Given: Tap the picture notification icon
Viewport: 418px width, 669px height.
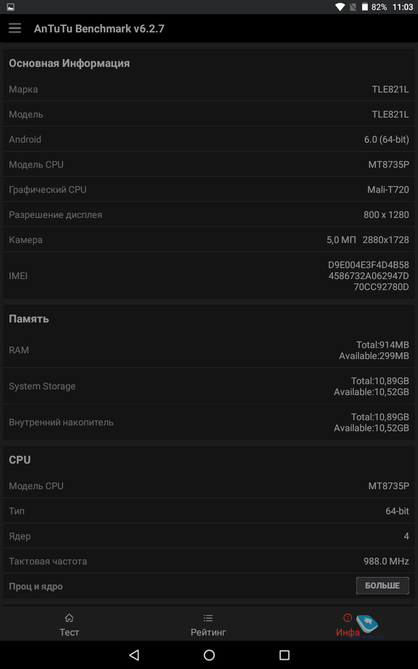Looking at the screenshot, I should [x=10, y=7].
